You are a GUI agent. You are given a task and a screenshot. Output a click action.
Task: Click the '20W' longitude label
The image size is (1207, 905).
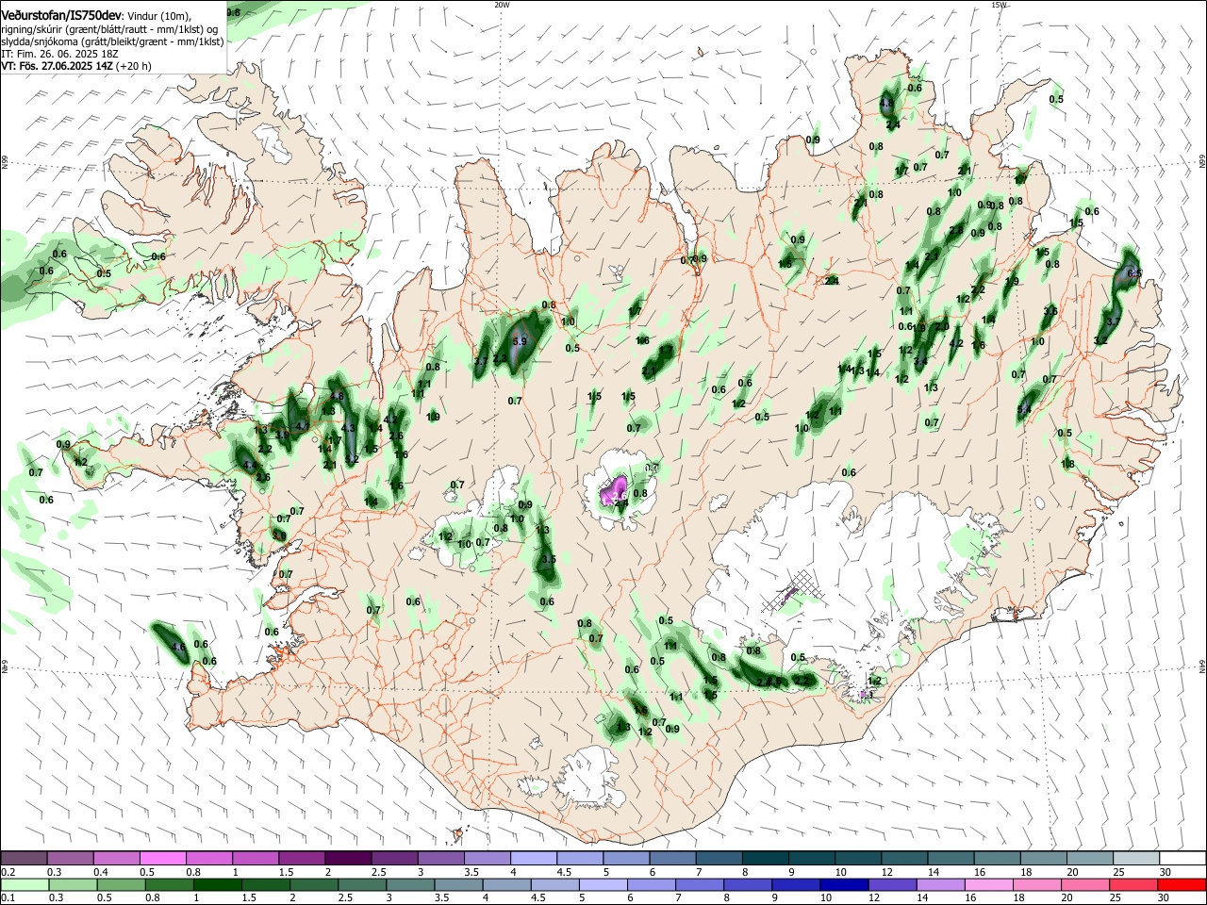pyautogui.click(x=502, y=5)
